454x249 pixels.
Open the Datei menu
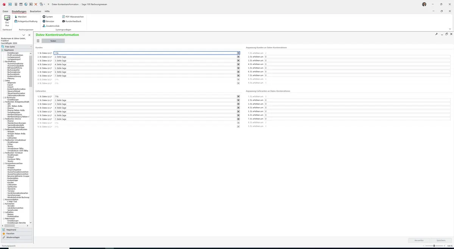[5, 11]
